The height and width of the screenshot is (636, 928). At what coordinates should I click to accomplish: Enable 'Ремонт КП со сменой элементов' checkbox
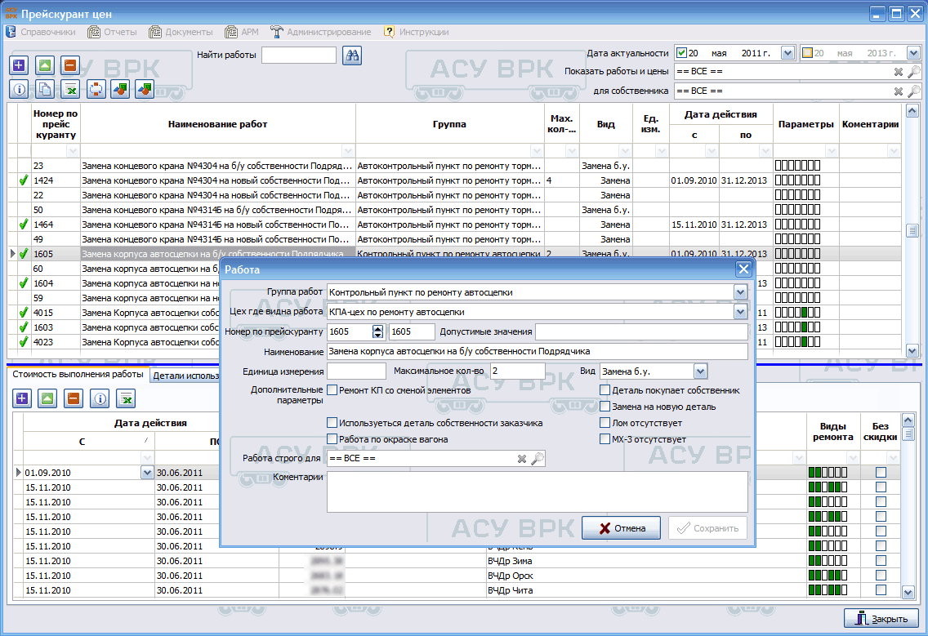[x=332, y=390]
